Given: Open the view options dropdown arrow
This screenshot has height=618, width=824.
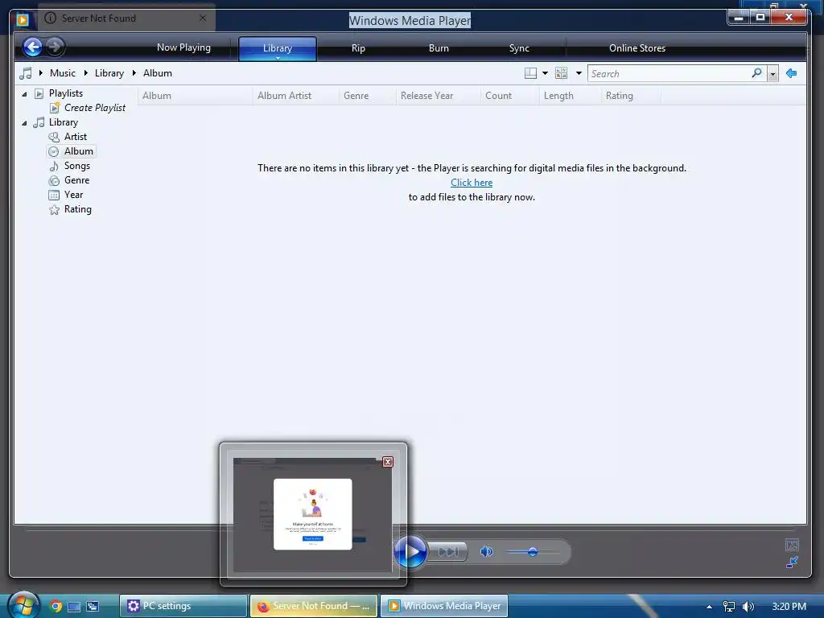Looking at the screenshot, I should [x=579, y=73].
